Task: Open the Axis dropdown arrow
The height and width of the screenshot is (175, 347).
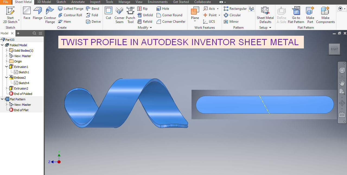Action: 218,9
